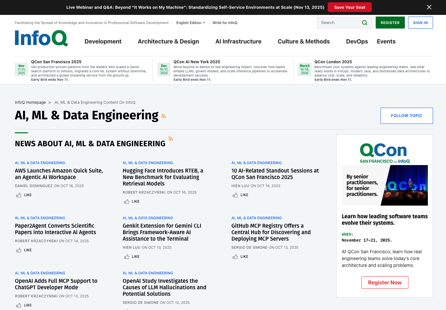
Task: Open the Culture & Methods menu
Action: click(304, 42)
